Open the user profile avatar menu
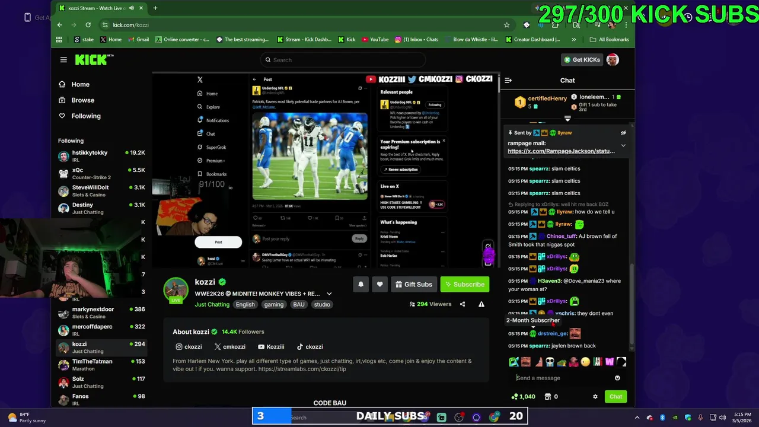759x427 pixels. pos(613,59)
